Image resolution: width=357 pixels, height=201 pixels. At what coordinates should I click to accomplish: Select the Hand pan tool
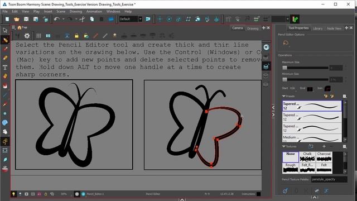click(x=5, y=132)
